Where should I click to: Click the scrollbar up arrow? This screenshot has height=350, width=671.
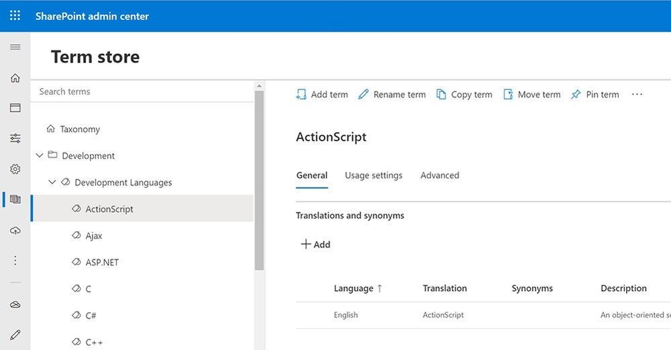click(259, 86)
